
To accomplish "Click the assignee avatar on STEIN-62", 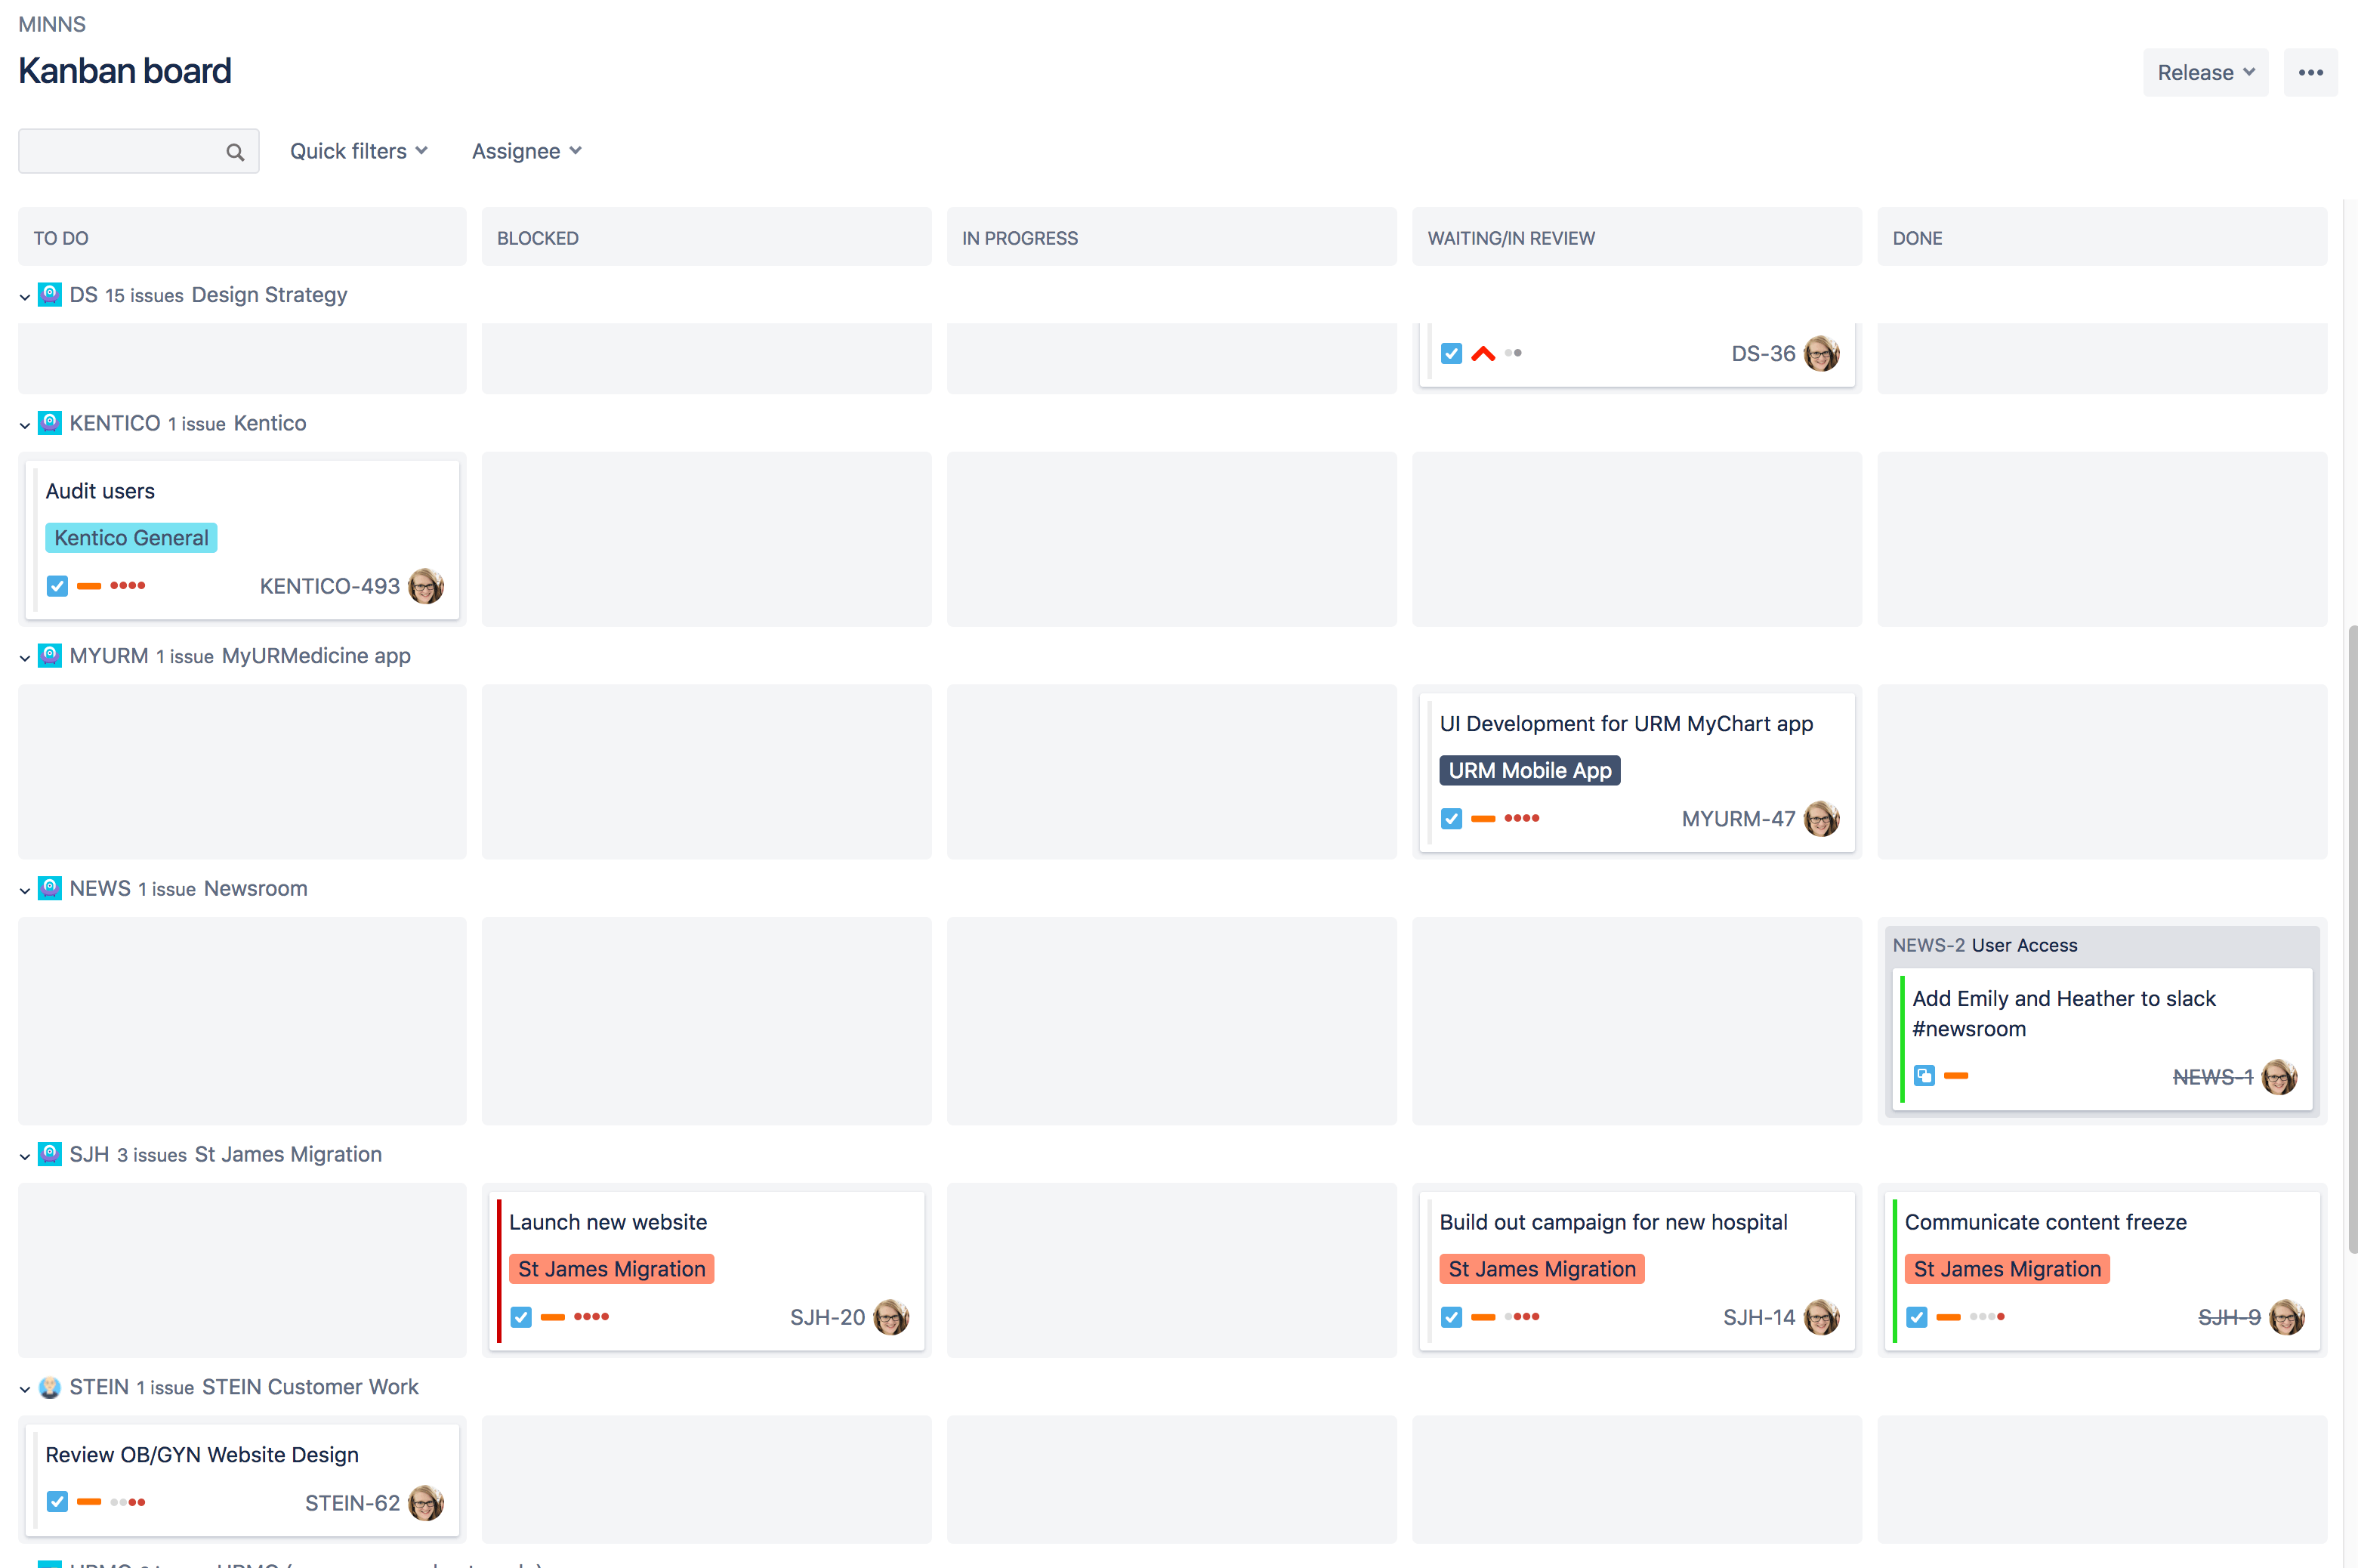I will [x=426, y=1502].
